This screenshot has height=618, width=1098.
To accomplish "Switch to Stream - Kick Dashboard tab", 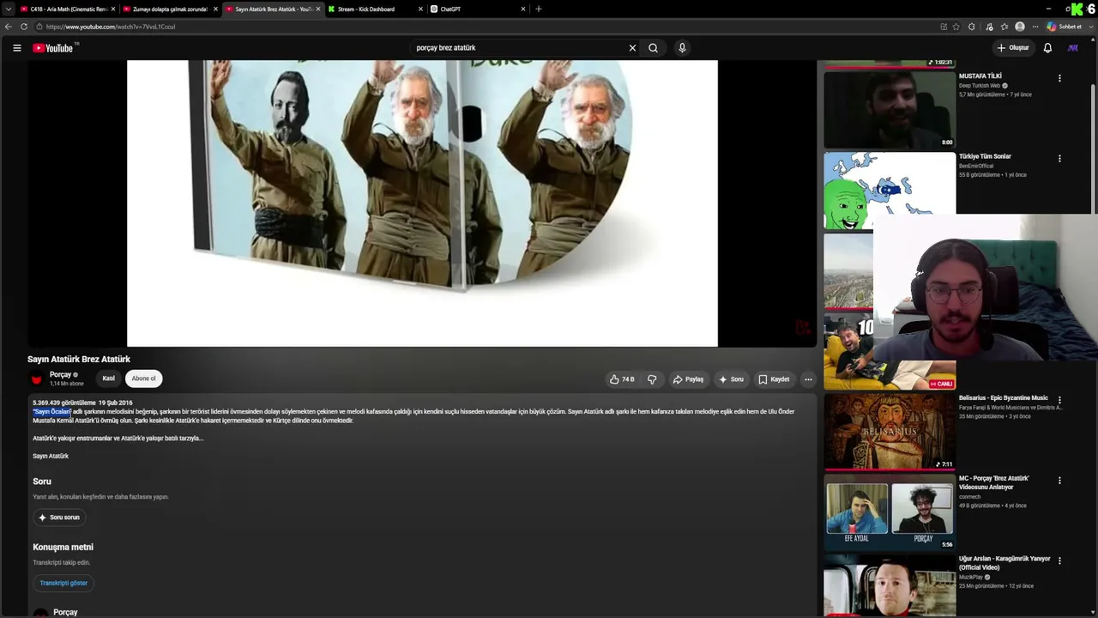I will click(x=376, y=9).
